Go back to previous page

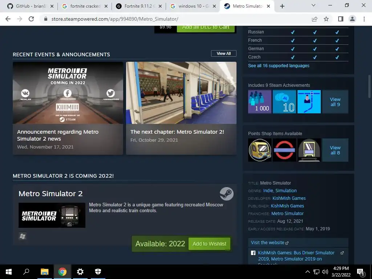8,19
